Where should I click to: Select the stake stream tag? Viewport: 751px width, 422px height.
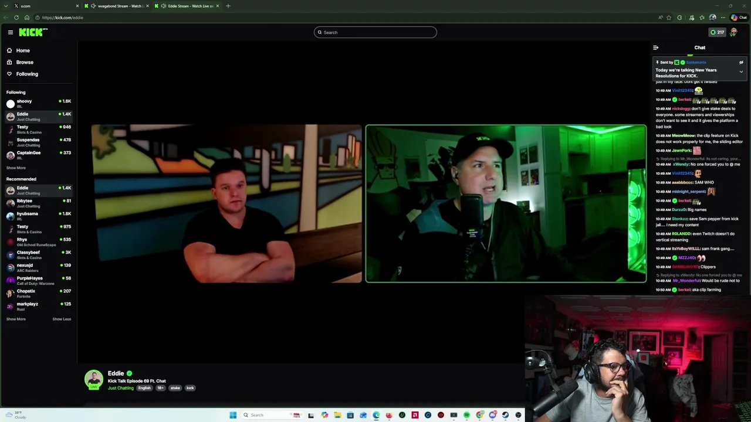pos(175,388)
